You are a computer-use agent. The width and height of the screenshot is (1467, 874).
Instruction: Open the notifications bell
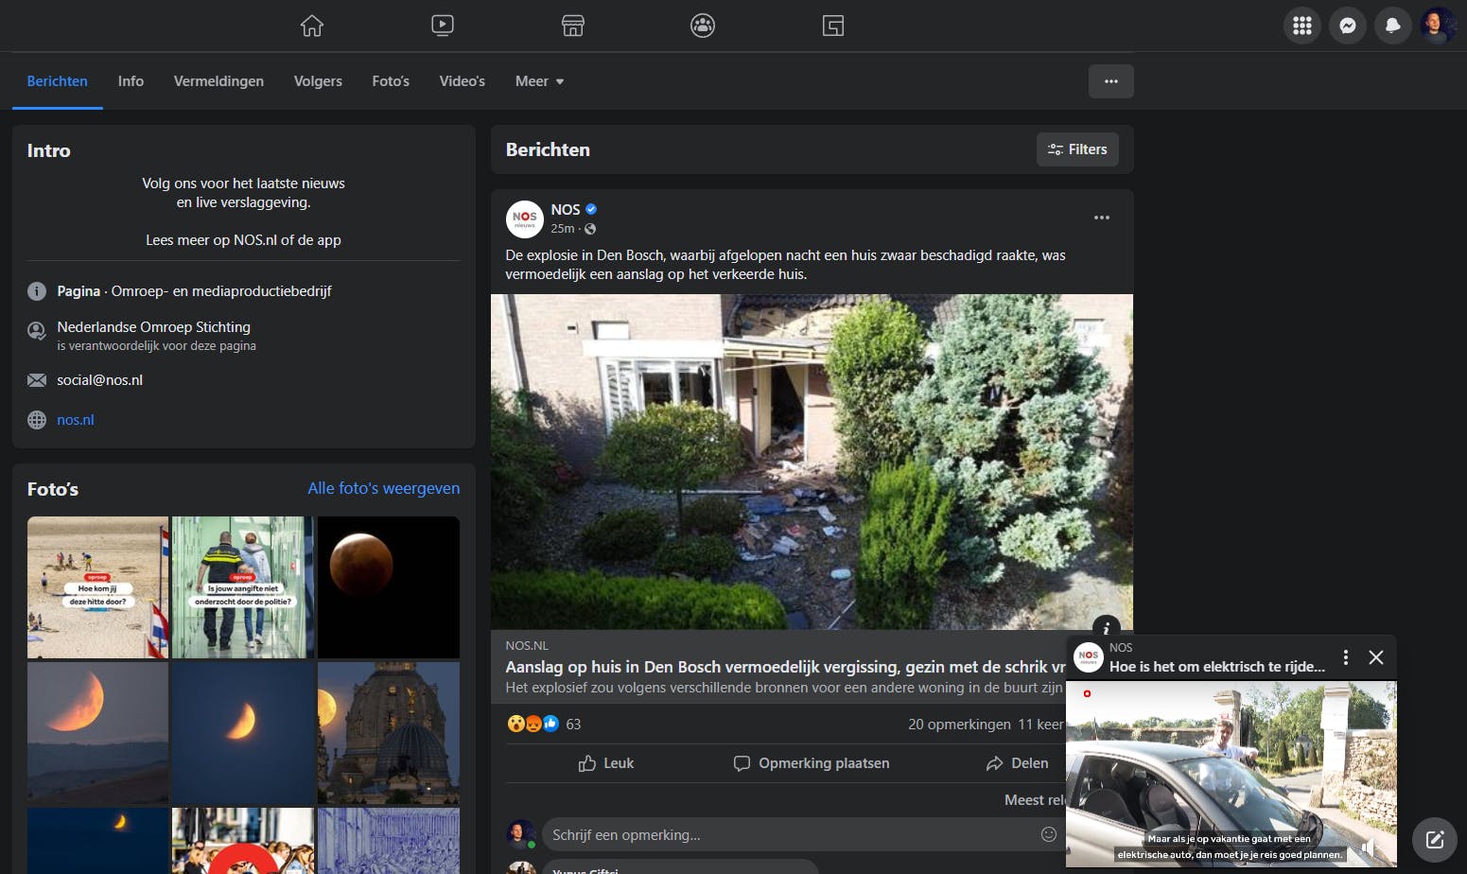tap(1392, 26)
